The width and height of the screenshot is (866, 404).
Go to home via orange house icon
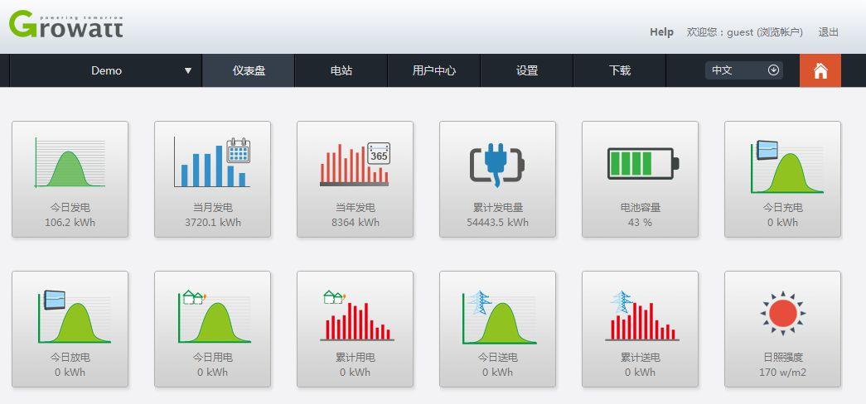pyautogui.click(x=820, y=70)
